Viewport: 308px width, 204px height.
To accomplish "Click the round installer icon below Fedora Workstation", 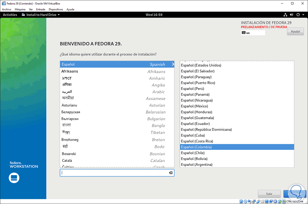I will [14, 178].
